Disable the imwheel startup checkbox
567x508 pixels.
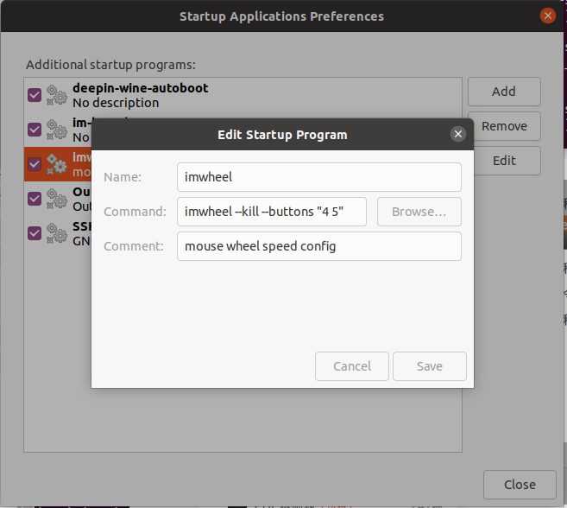[35, 164]
